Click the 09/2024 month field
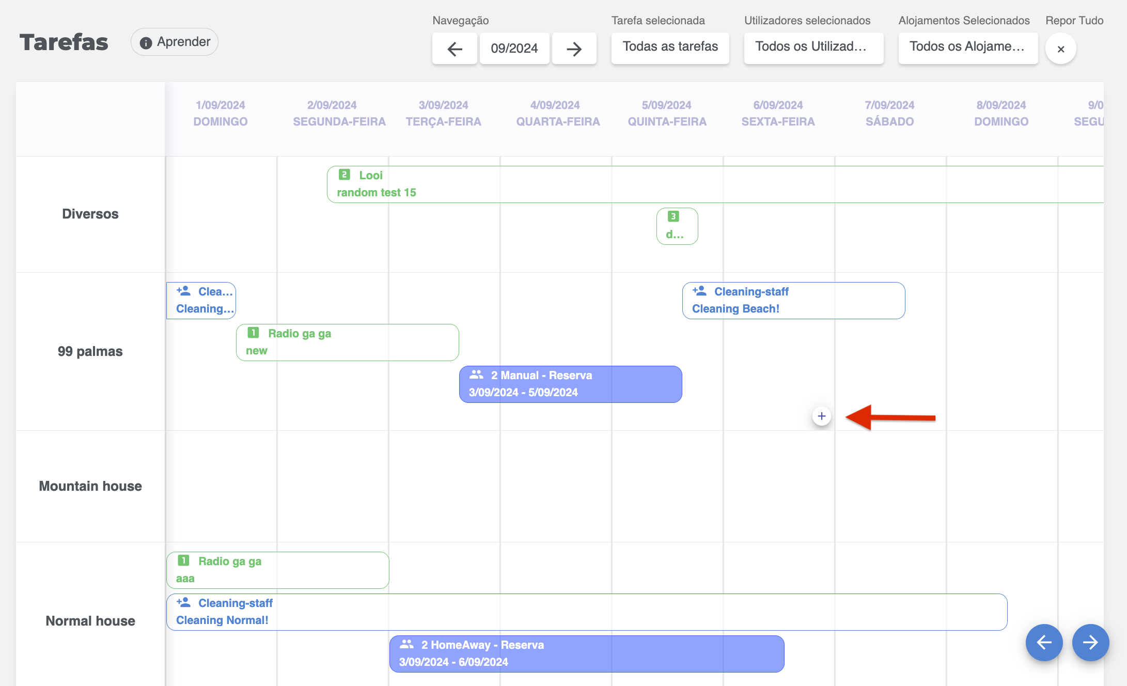 tap(514, 49)
